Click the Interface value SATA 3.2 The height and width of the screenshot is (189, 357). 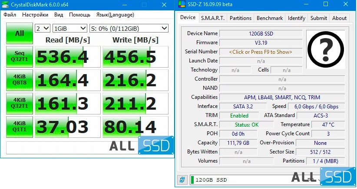(x=243, y=107)
